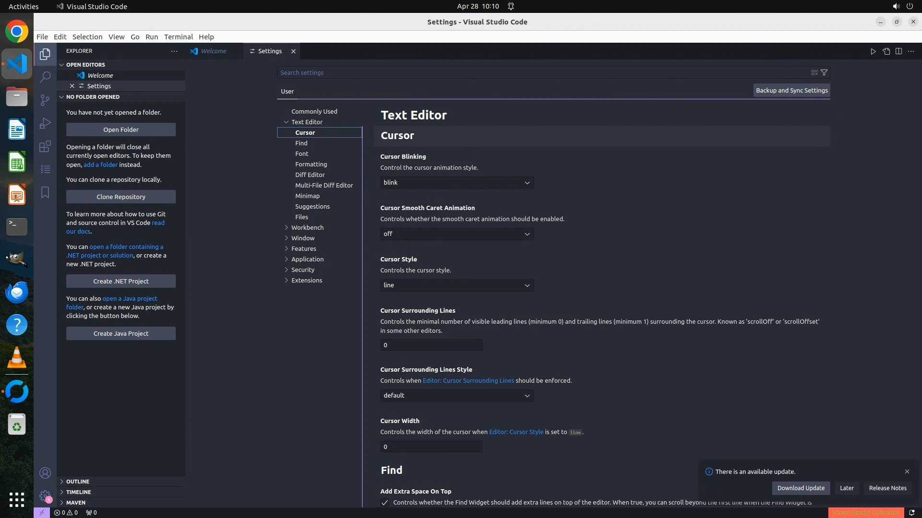This screenshot has height=518, width=922.
Task: Open the Cursor Blinking dropdown
Action: [x=457, y=183]
